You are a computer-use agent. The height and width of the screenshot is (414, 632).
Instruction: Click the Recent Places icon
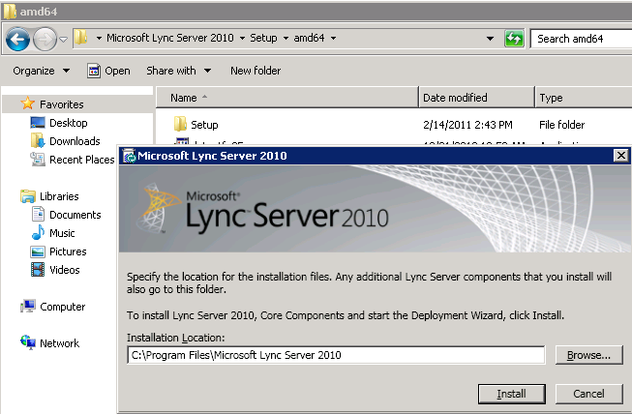pos(38,160)
